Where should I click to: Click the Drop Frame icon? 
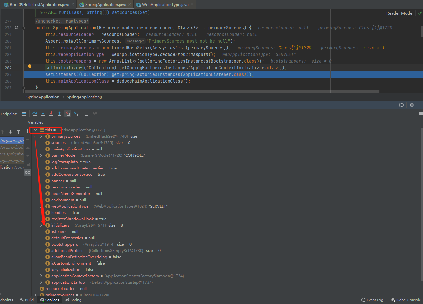coord(68,114)
